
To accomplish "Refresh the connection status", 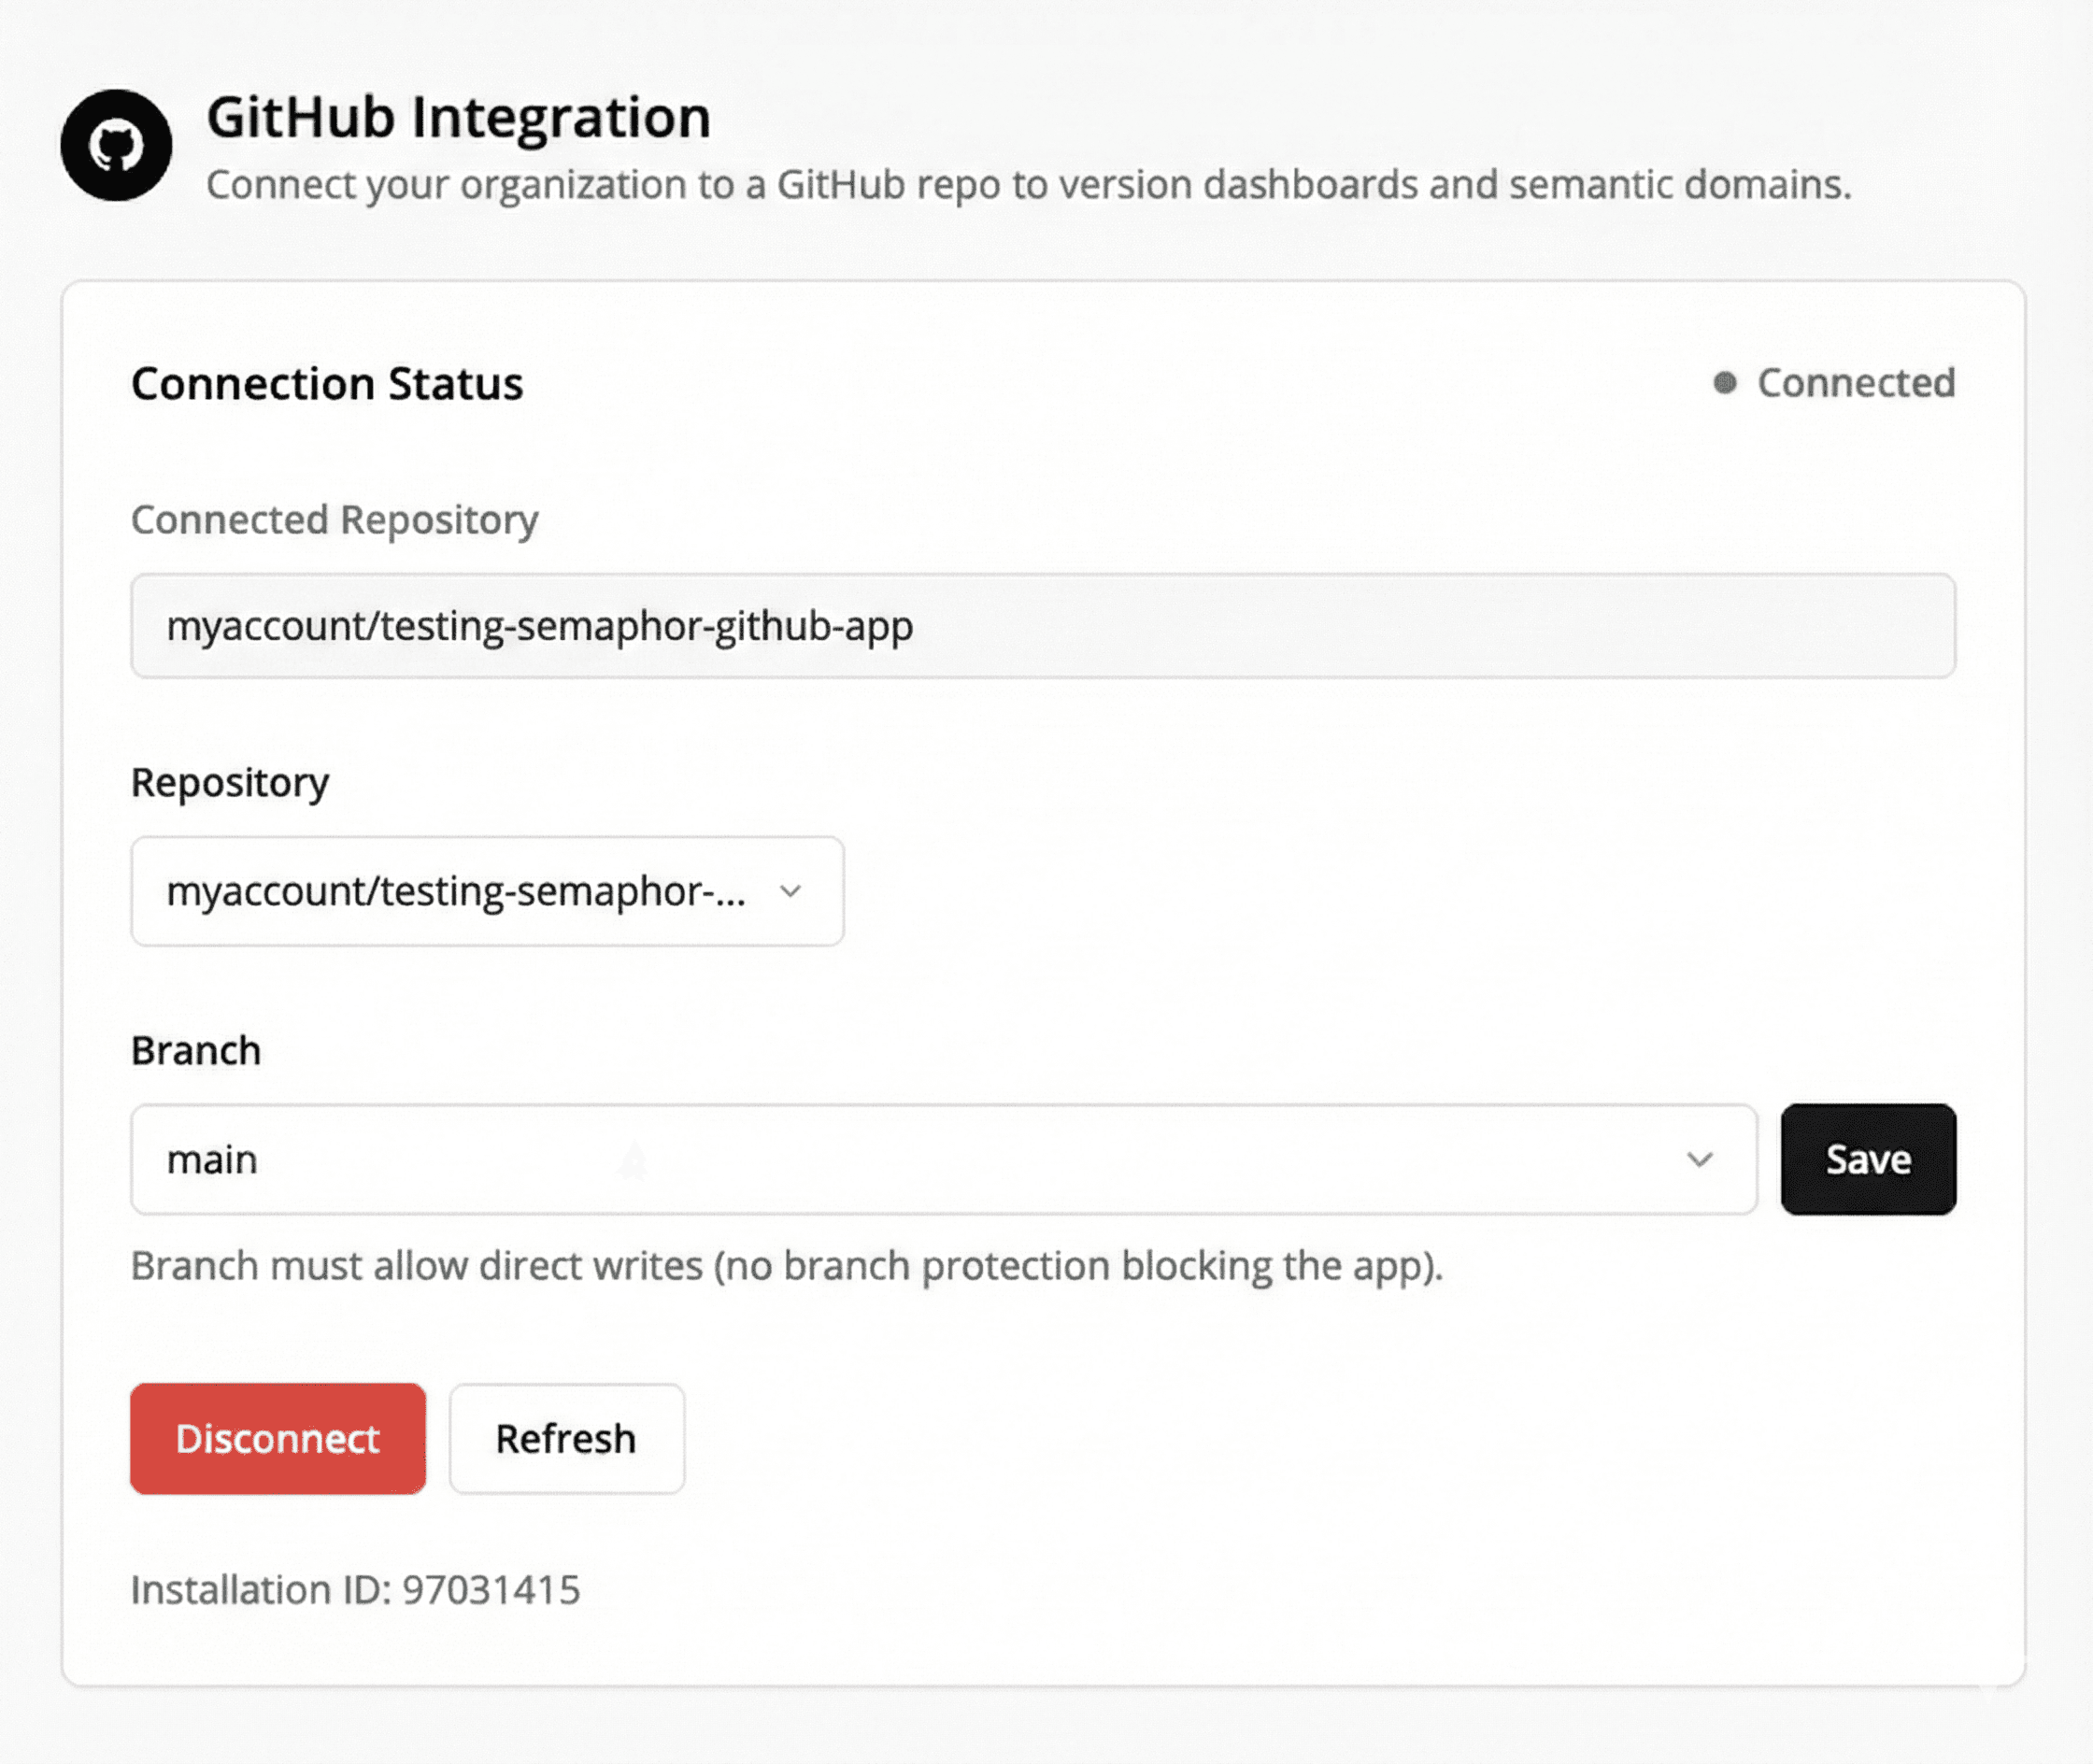I will (566, 1438).
